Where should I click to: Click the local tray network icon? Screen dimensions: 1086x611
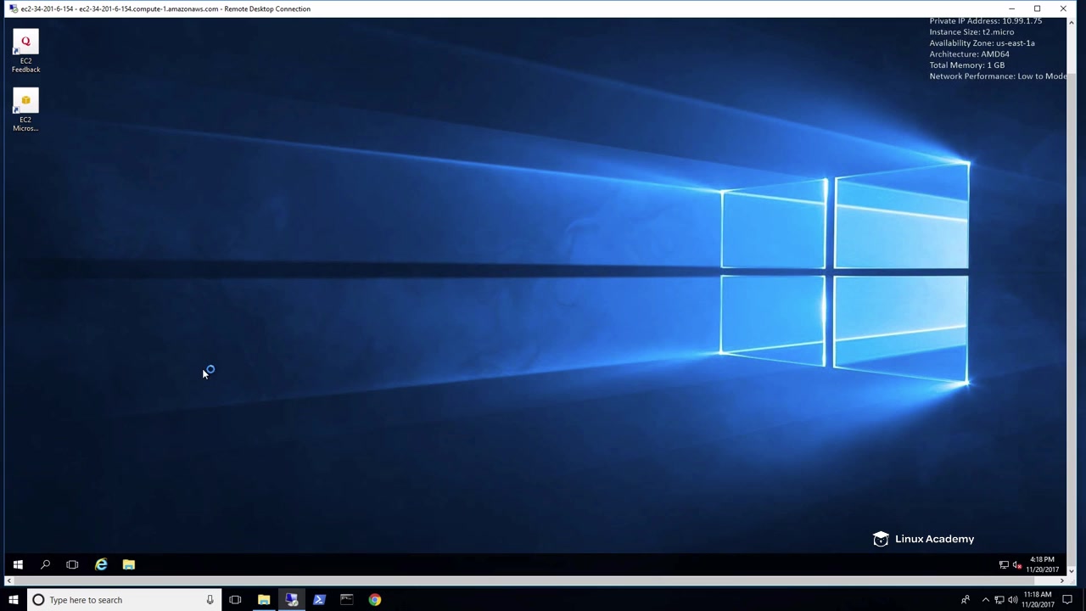click(x=999, y=600)
